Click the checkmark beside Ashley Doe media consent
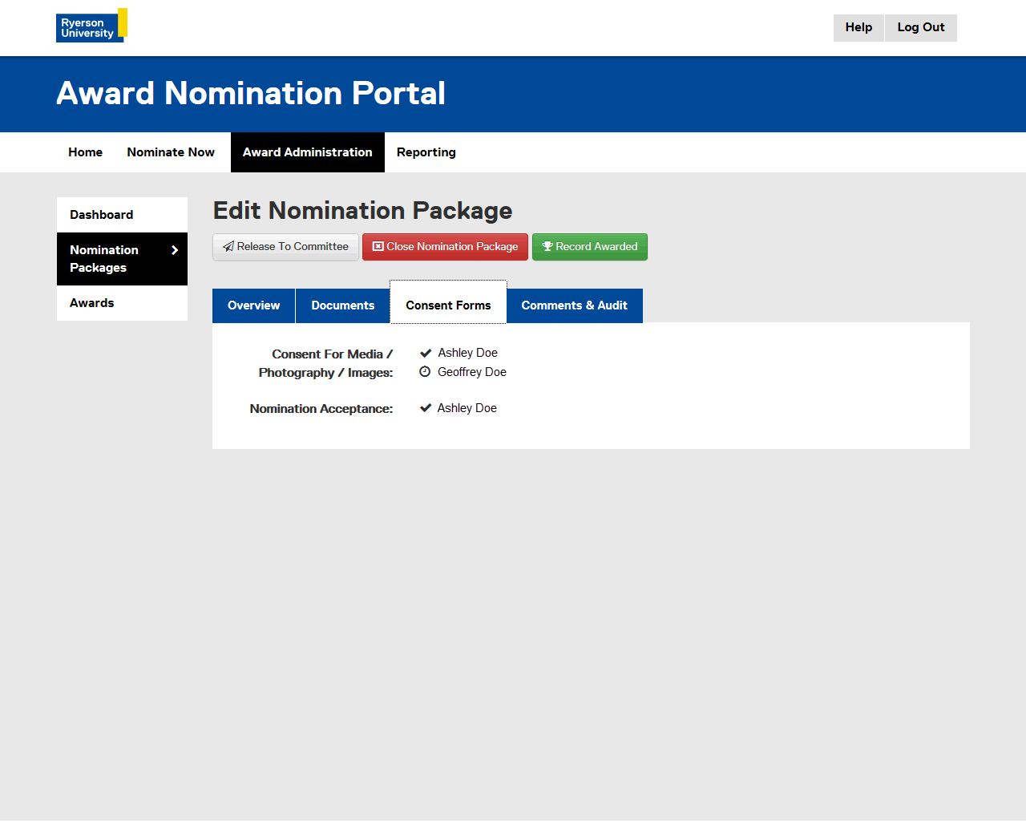Image resolution: width=1026 pixels, height=821 pixels. (426, 353)
